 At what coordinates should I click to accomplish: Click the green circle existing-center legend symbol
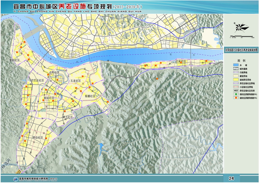coord(235,94)
